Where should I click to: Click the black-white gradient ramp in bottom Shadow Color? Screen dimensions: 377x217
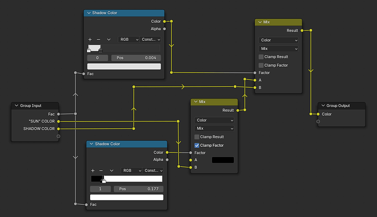(x=127, y=179)
